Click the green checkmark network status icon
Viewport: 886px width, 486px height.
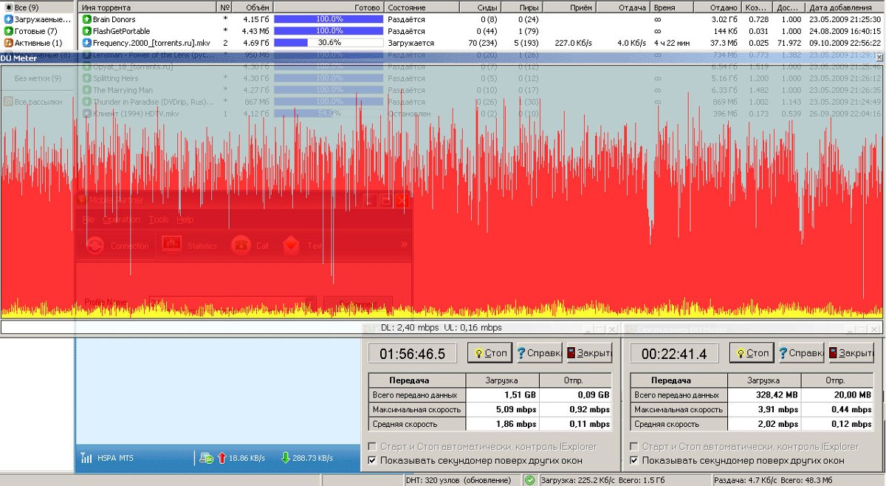(x=529, y=480)
